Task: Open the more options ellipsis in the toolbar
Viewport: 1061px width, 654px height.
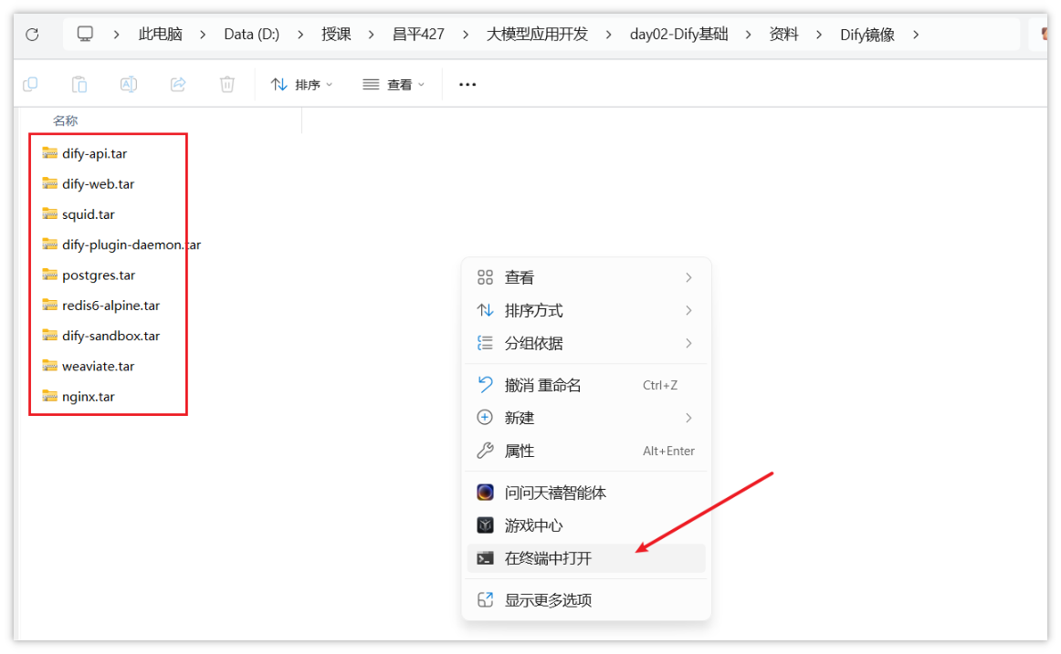Action: (467, 85)
